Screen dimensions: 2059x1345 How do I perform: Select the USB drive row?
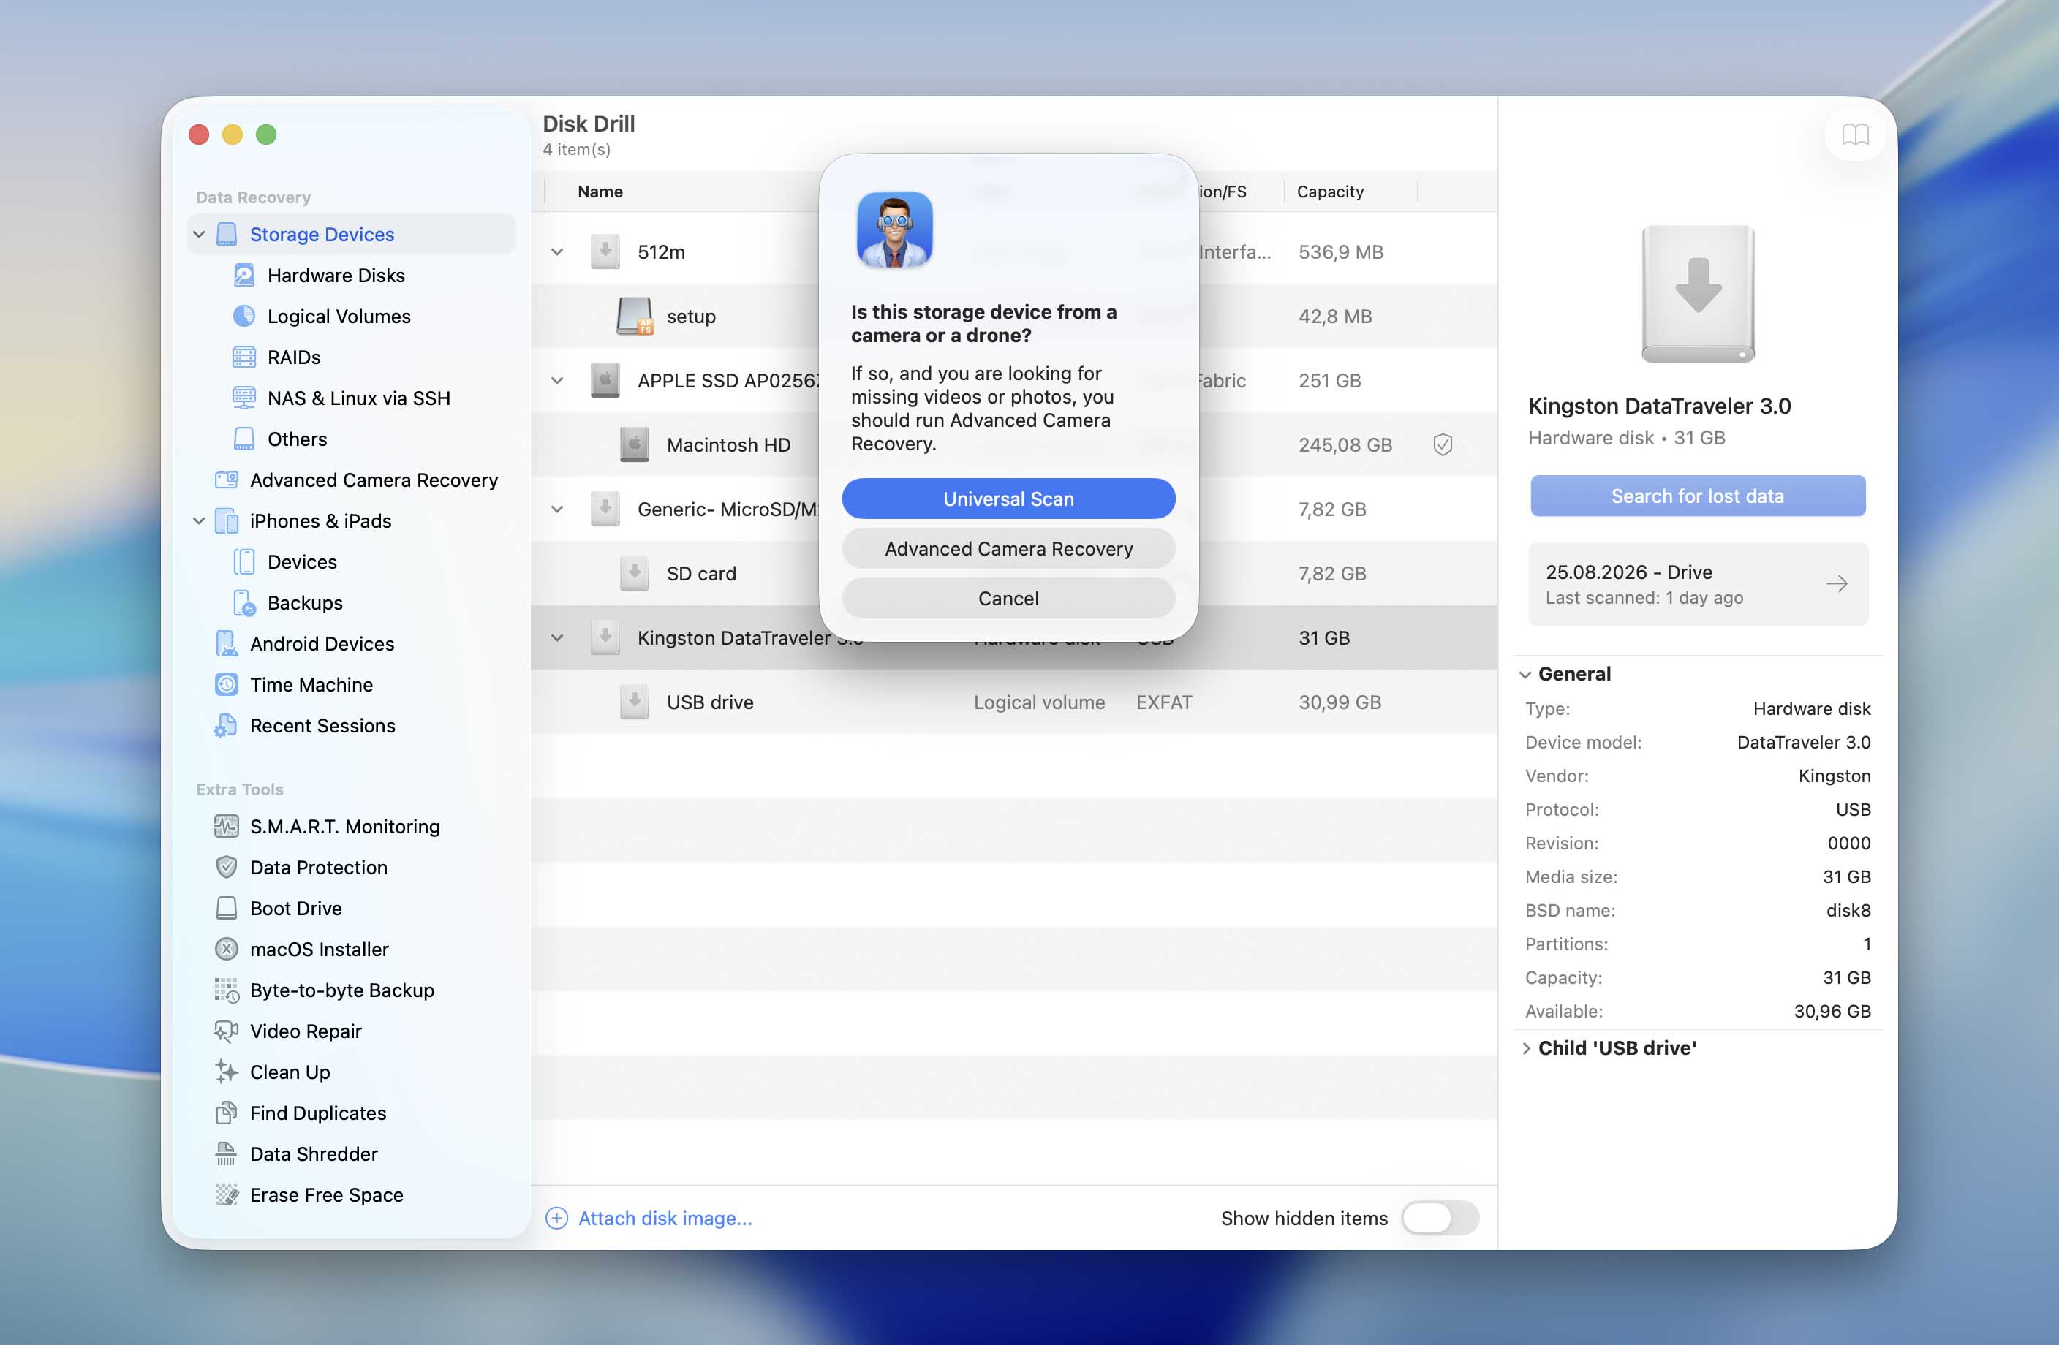1014,702
